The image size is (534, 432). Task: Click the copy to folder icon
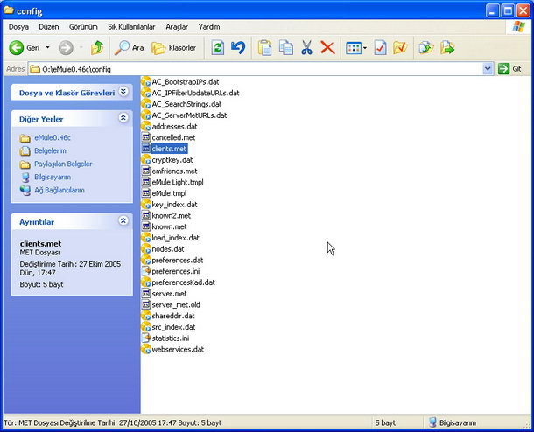(x=426, y=48)
